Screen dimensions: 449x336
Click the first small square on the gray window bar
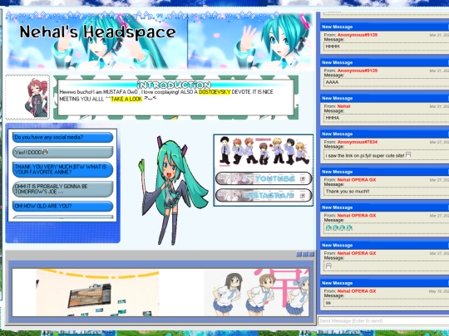click(299, 254)
